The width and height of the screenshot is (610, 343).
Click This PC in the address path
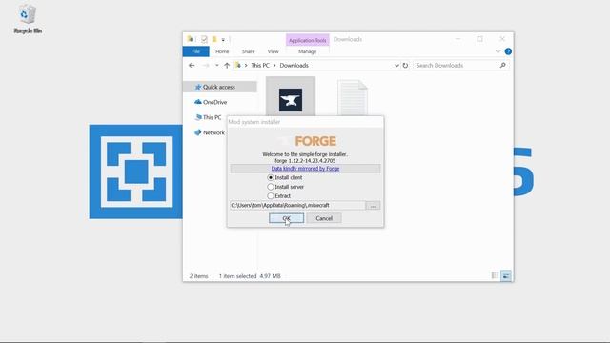[260, 66]
